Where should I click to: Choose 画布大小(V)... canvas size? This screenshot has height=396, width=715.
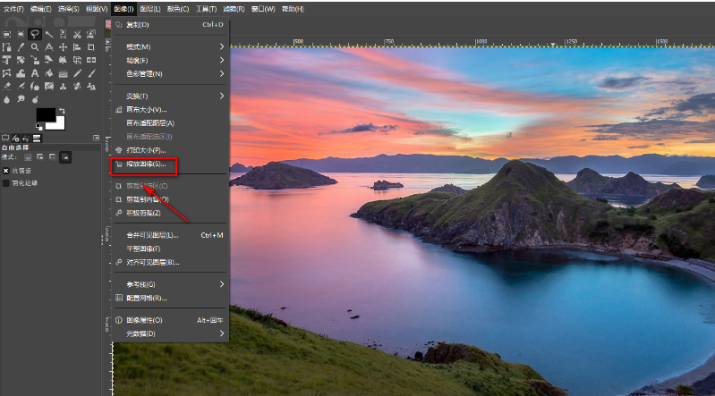[x=146, y=109]
